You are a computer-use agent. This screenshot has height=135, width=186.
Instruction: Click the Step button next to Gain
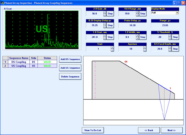(x=110, y=14)
